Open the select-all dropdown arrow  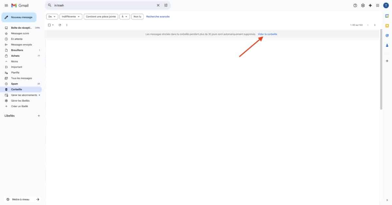coord(53,25)
